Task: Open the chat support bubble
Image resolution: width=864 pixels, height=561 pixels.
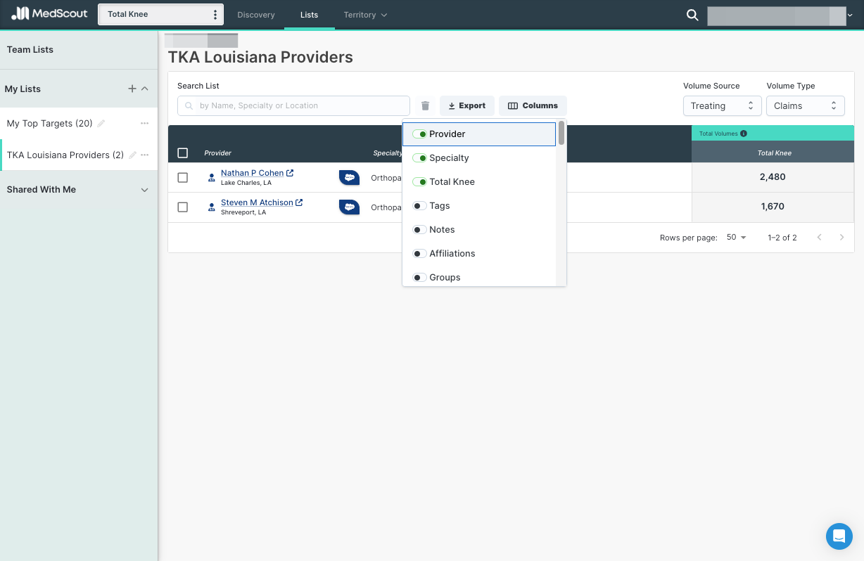Action: (x=839, y=536)
